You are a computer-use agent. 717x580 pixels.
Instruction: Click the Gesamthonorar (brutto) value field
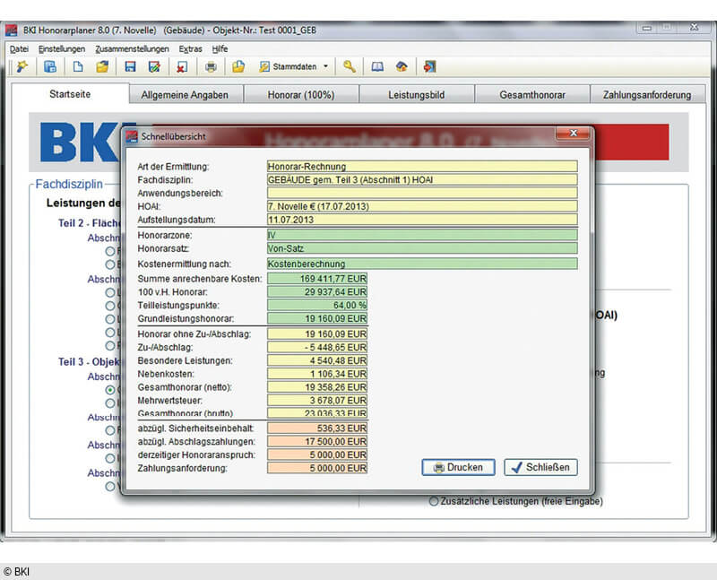click(317, 412)
